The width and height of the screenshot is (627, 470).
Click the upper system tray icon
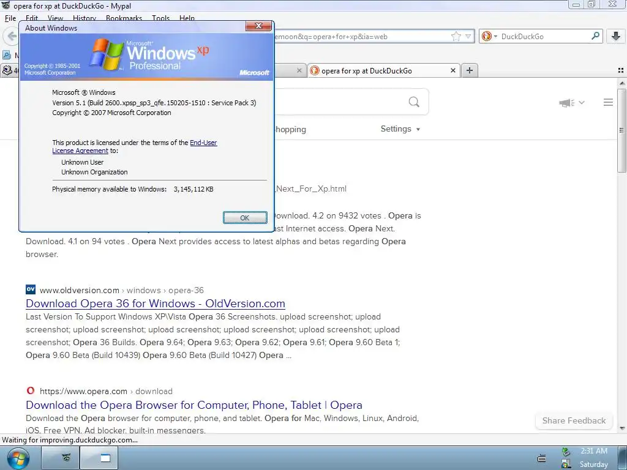click(x=565, y=452)
